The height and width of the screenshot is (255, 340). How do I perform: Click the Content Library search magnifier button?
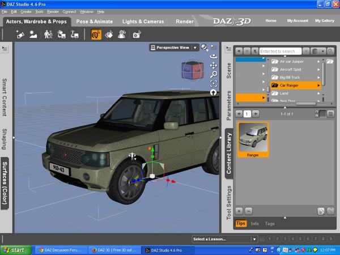coord(330,51)
